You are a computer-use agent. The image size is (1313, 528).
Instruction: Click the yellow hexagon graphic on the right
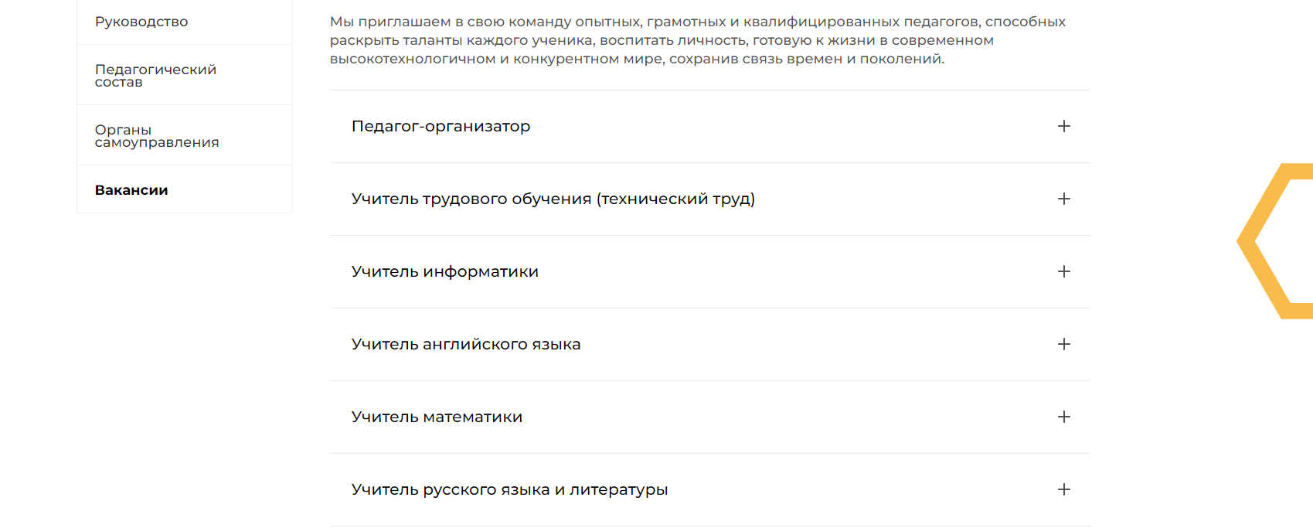click(1274, 241)
